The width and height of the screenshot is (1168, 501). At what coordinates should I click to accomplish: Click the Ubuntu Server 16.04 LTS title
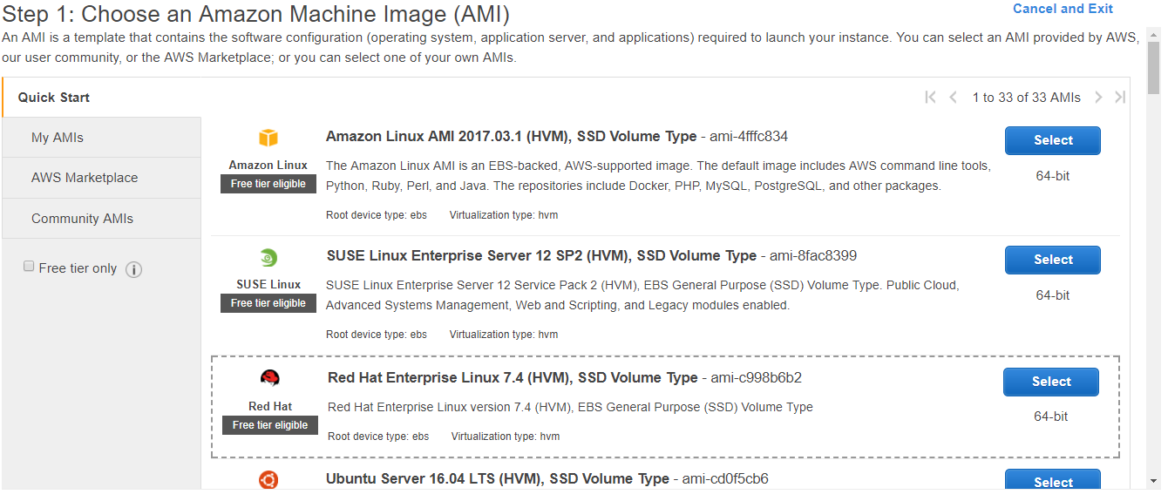click(498, 478)
